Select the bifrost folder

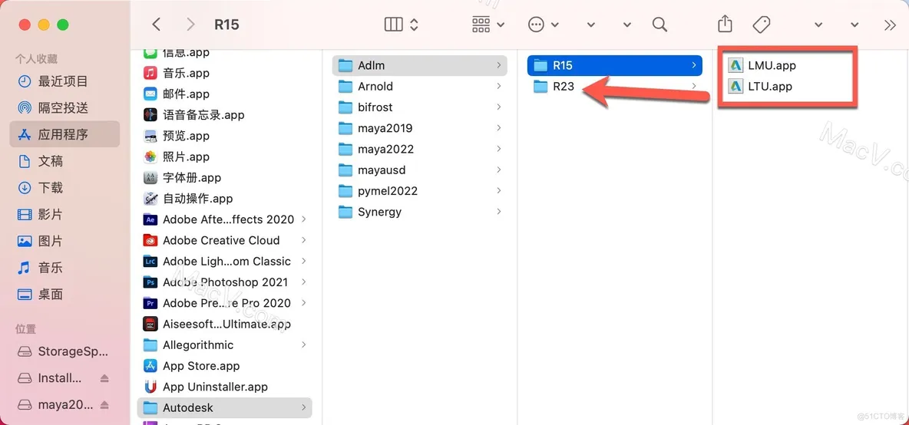pos(420,107)
